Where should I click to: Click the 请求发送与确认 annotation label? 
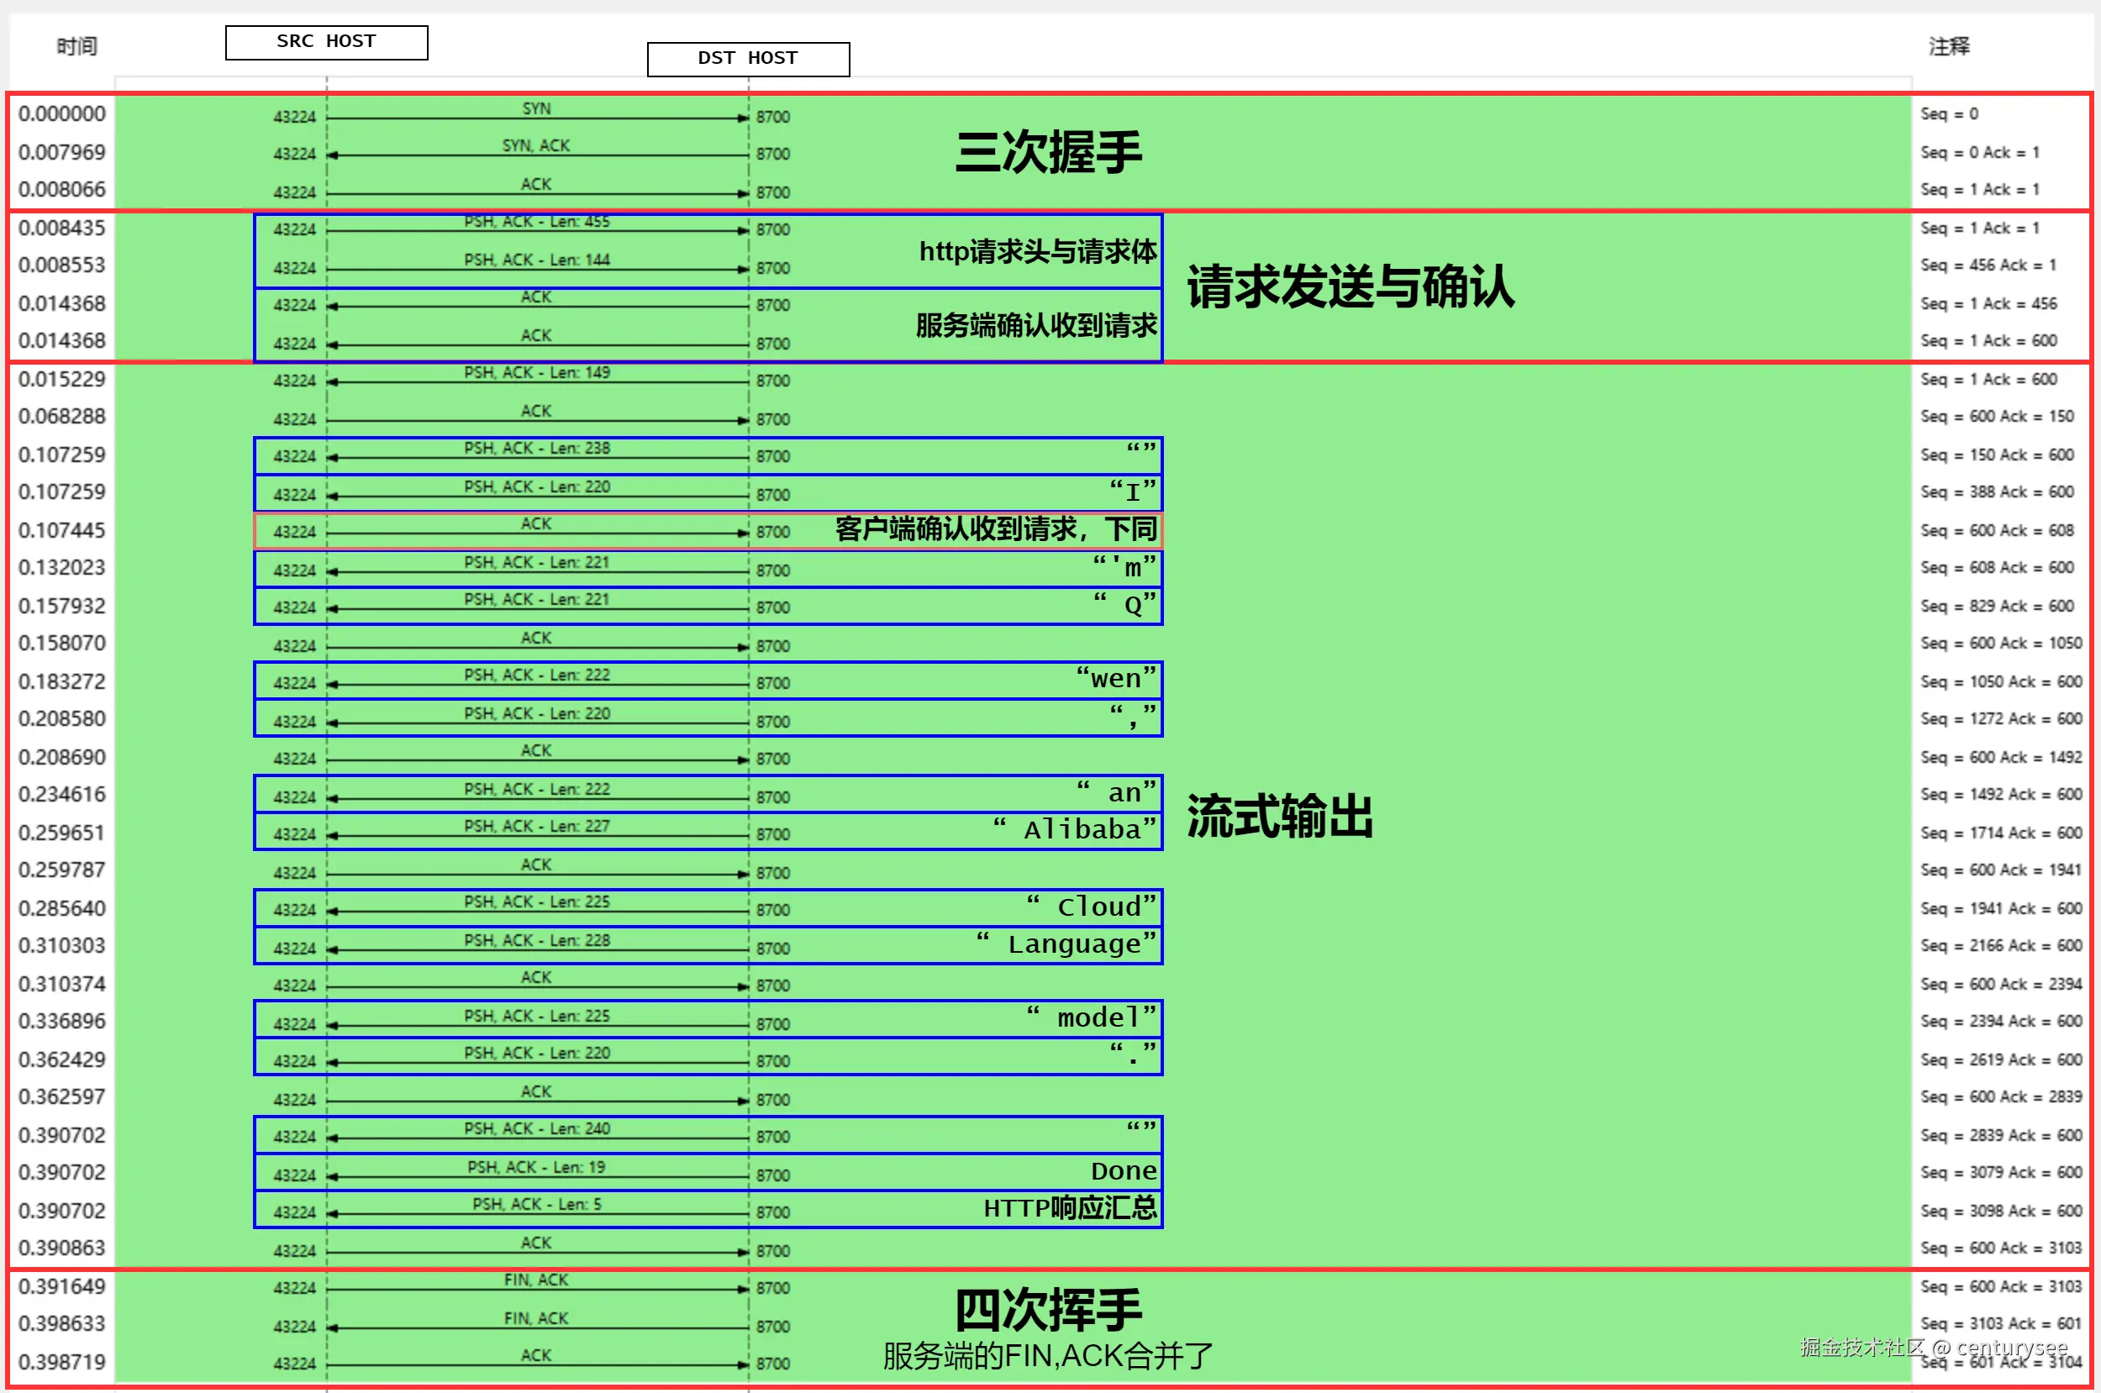click(x=1351, y=288)
